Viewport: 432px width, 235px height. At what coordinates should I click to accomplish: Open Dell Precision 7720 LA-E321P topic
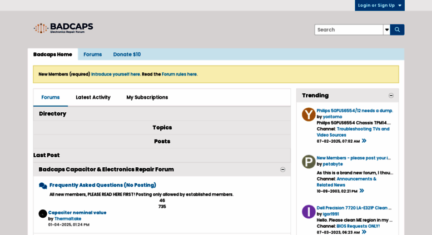coord(354,208)
